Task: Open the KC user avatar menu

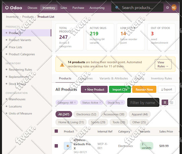Action: [174, 8]
